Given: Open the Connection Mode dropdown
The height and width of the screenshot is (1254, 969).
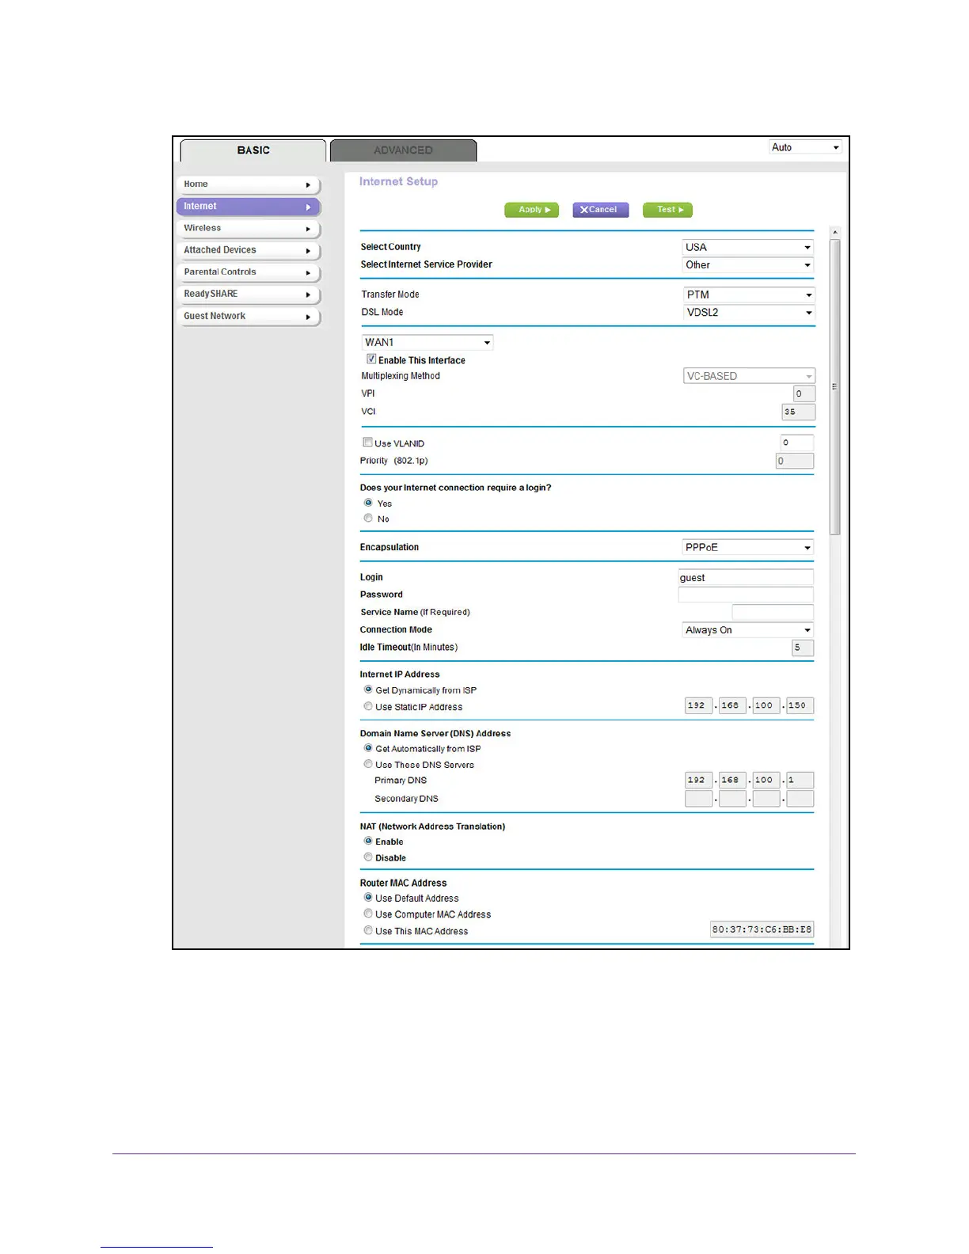Looking at the screenshot, I should coord(748,630).
